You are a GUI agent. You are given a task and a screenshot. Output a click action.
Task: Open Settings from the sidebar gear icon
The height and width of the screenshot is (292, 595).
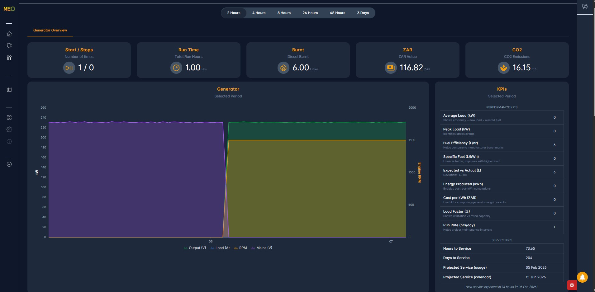click(x=9, y=129)
